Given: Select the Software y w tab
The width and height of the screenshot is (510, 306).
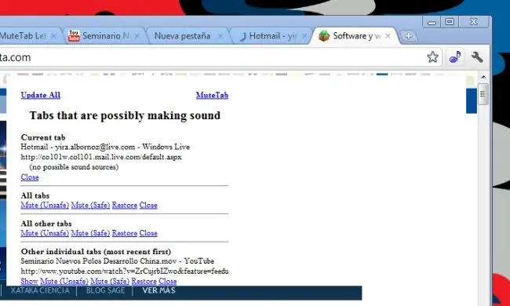Looking at the screenshot, I should tap(355, 36).
